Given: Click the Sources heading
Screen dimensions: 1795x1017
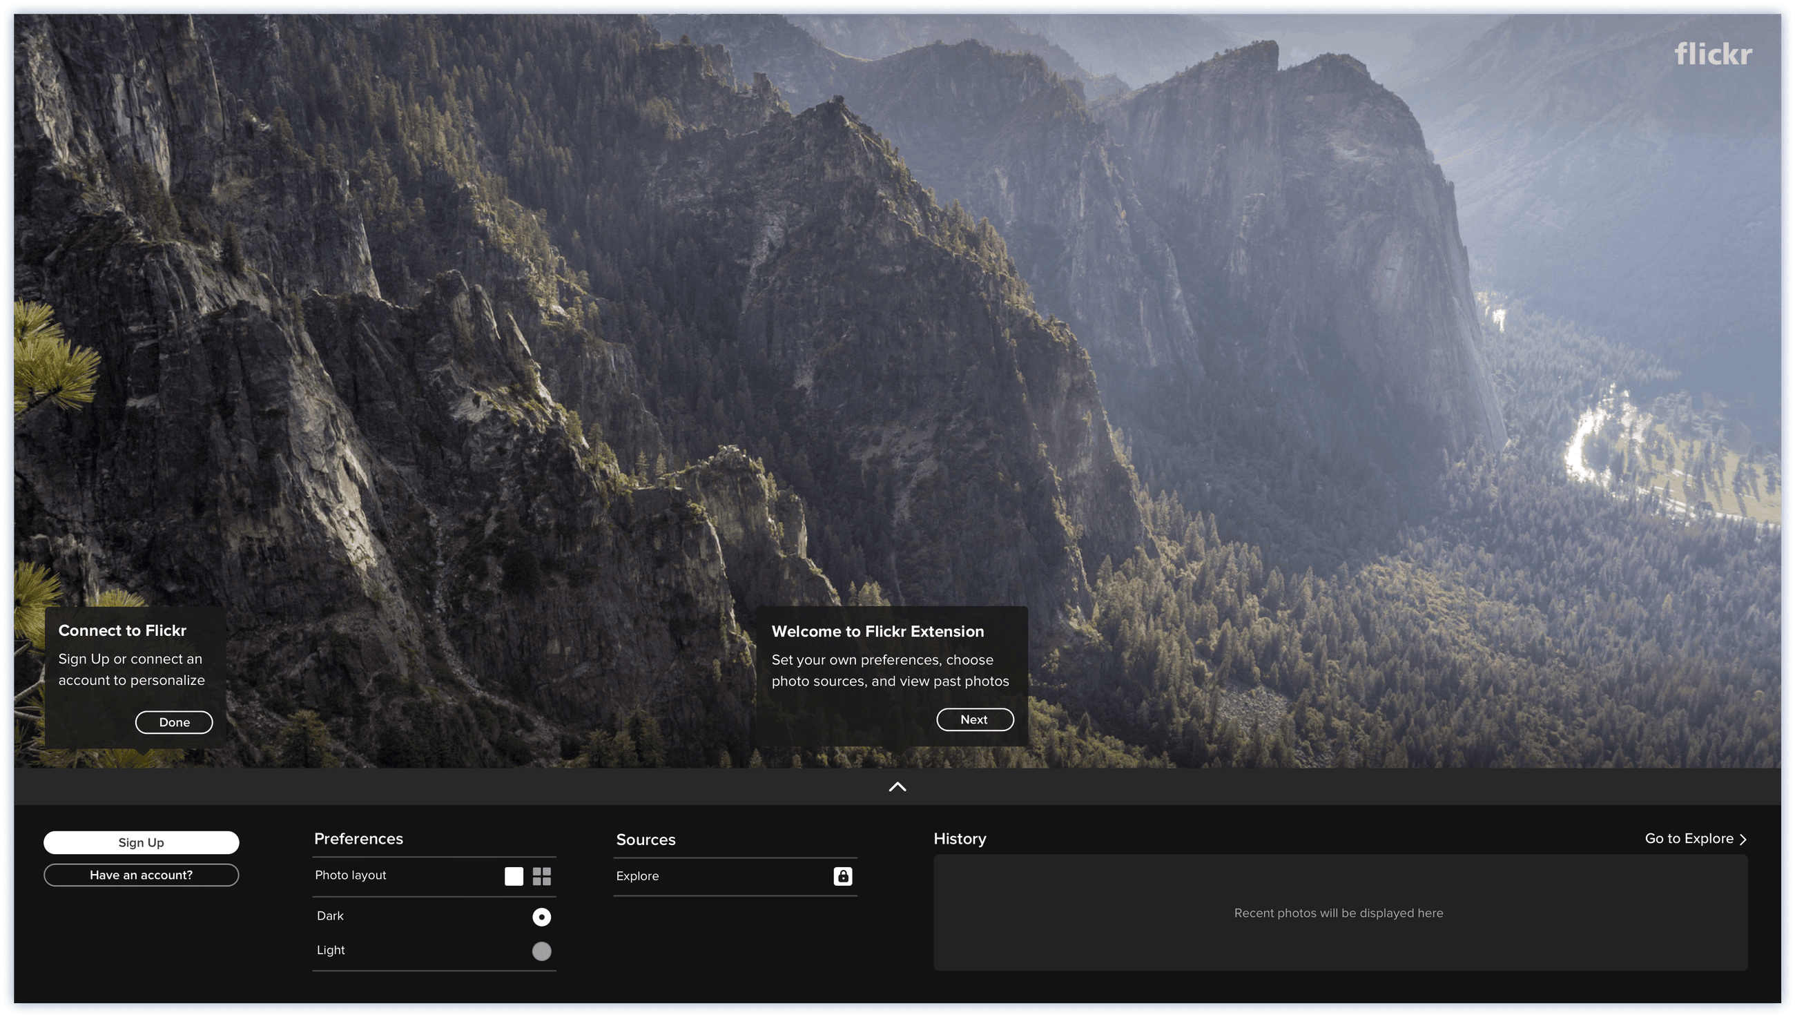Looking at the screenshot, I should [646, 840].
